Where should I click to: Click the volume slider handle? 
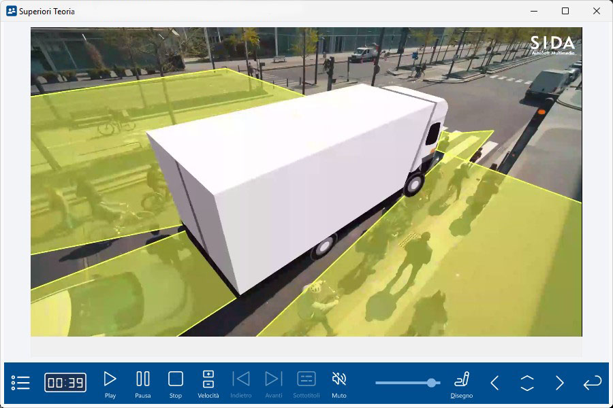point(432,383)
